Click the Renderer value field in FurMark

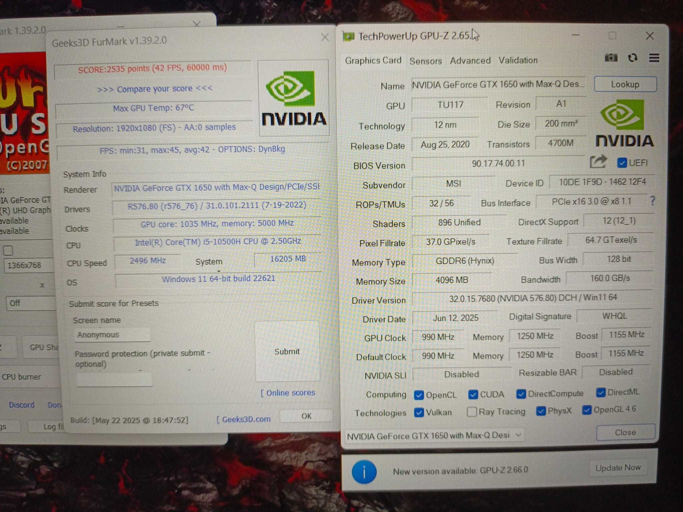[216, 187]
